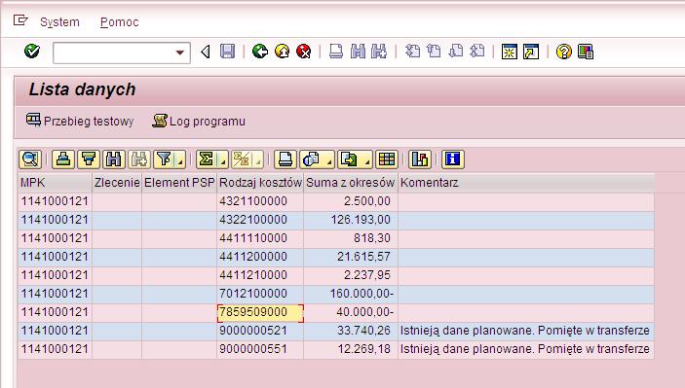Click the Save diskette icon
Image resolution: width=685 pixels, height=388 pixels.
[228, 52]
